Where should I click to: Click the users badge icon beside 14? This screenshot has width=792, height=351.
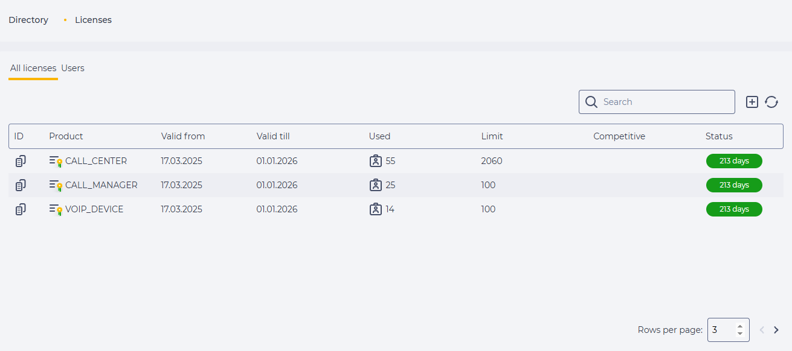[x=376, y=209]
